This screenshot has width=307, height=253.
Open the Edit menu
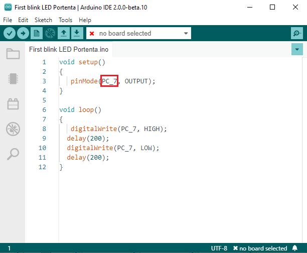(23, 20)
